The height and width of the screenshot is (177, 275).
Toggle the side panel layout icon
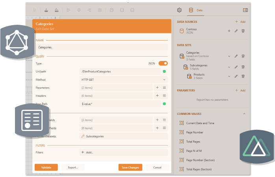245,10
